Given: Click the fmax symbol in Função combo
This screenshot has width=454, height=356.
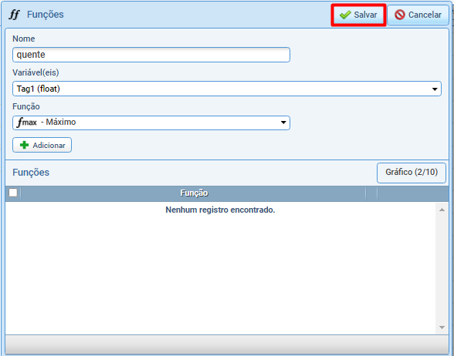Looking at the screenshot, I should click(27, 123).
